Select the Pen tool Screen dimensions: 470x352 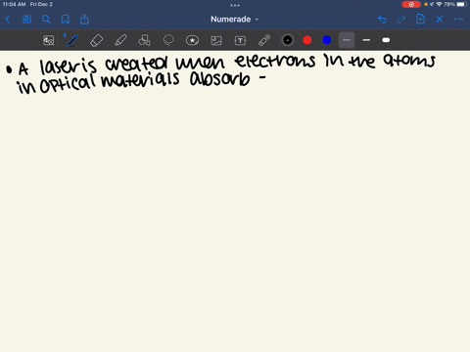coord(72,40)
